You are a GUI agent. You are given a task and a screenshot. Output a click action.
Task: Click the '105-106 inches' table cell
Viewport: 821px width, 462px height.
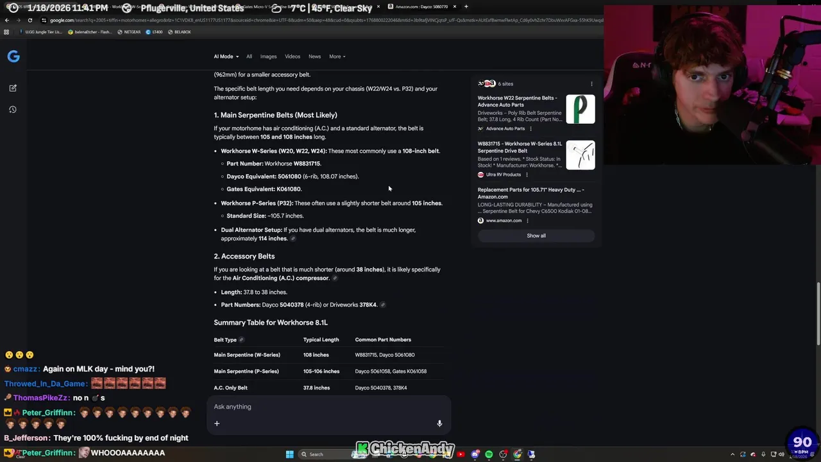[321, 372]
